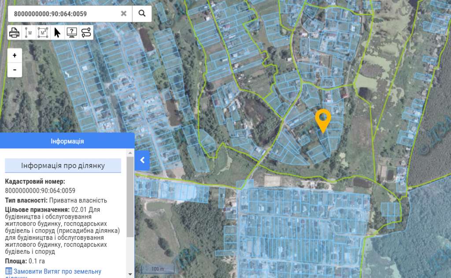Collapse the information side panel
The height and width of the screenshot is (278, 451).
[142, 161]
